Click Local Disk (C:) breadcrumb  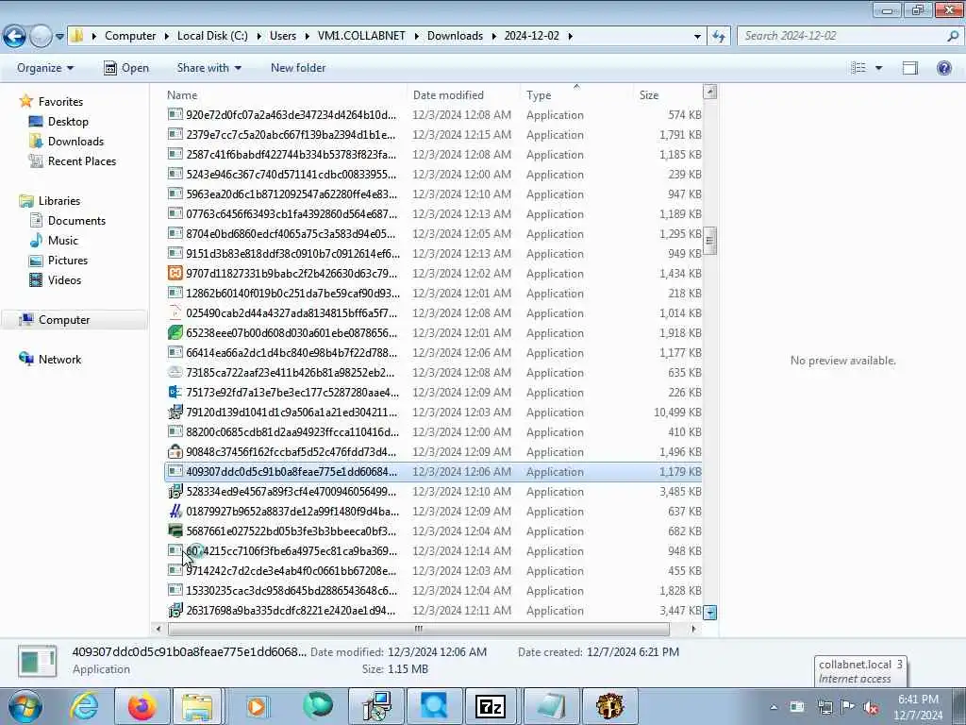(x=212, y=36)
